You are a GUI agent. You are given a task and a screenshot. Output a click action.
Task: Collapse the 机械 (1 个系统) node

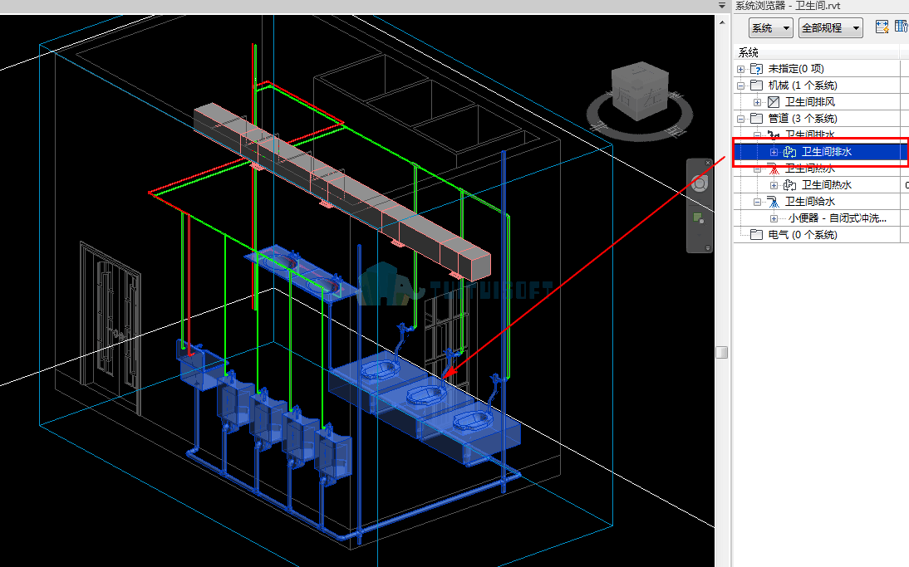(740, 86)
